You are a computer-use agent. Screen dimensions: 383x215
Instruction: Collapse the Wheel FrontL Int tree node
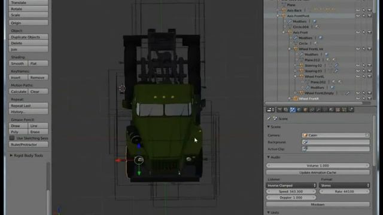[290, 49]
